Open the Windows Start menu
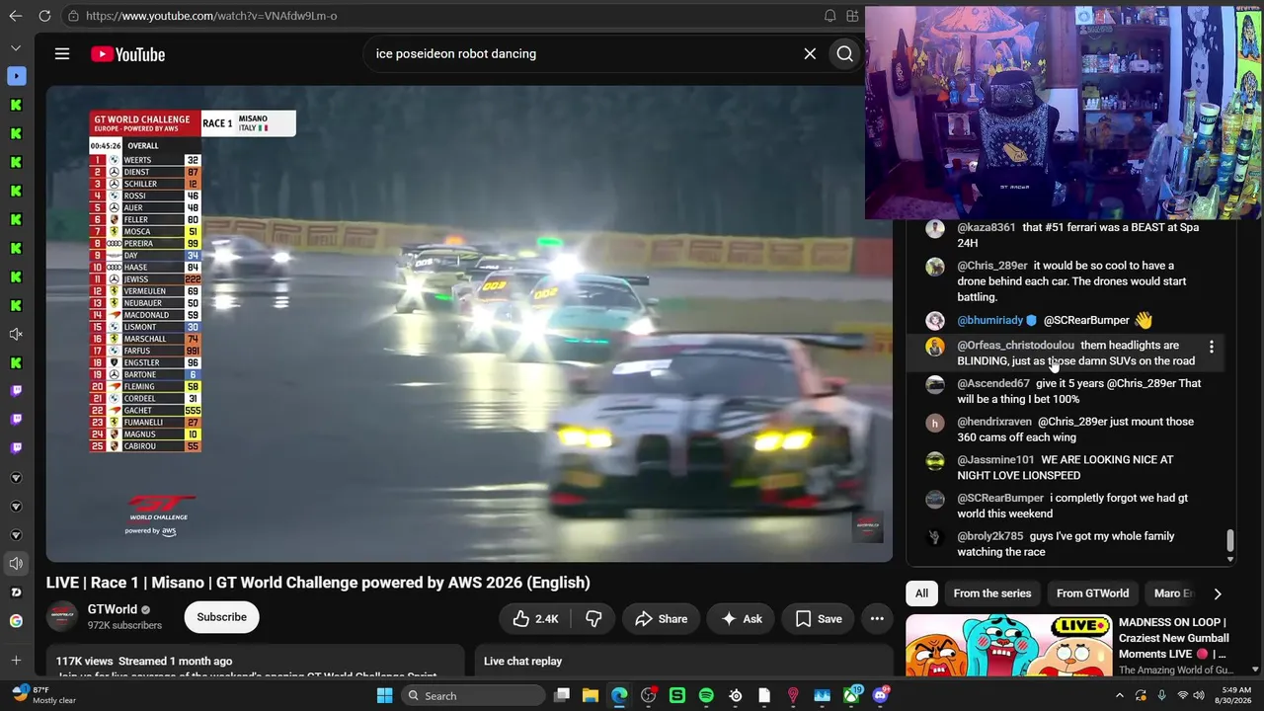 pyautogui.click(x=384, y=695)
